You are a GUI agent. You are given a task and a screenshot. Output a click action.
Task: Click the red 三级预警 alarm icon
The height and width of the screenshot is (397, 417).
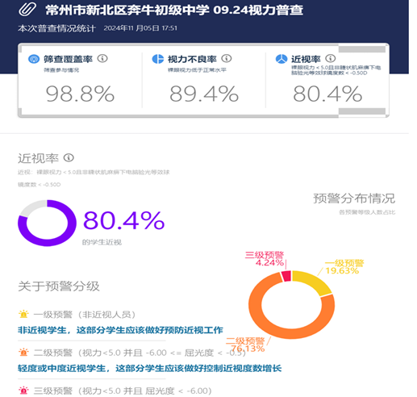pos(23,391)
